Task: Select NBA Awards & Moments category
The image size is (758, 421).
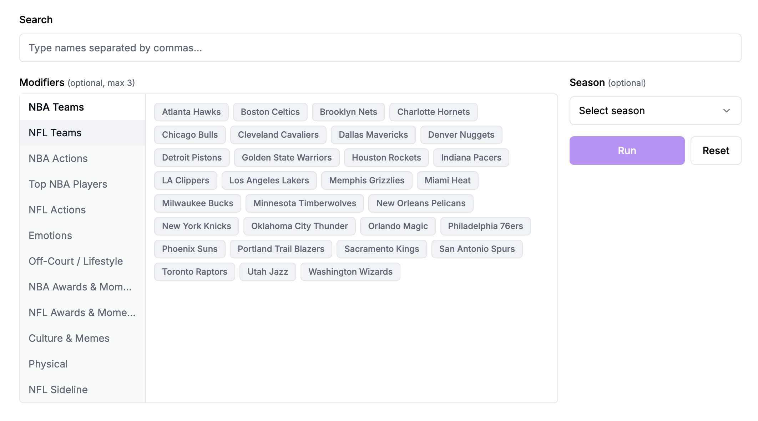Action: (82, 287)
